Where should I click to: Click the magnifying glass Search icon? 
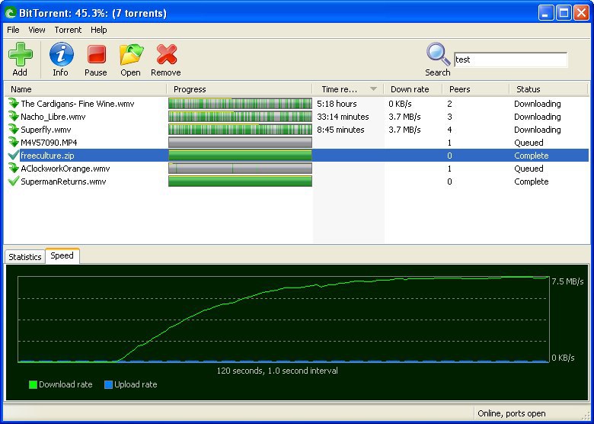[x=438, y=54]
